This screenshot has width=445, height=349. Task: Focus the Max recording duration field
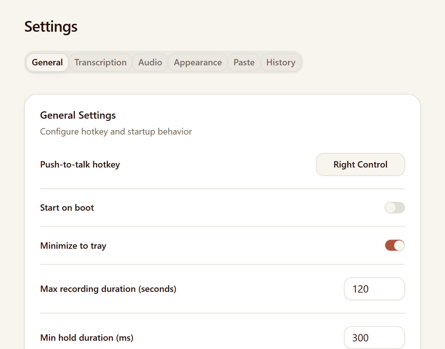click(x=374, y=289)
